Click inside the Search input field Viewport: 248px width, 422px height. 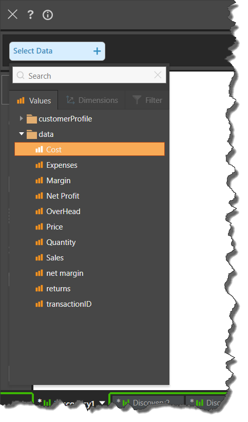(89, 75)
